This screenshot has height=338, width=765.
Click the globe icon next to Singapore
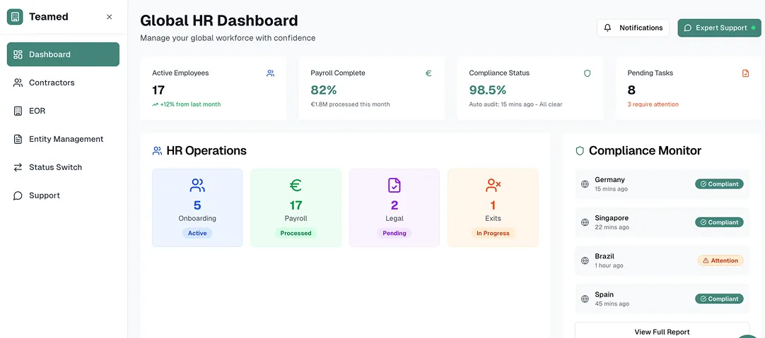click(585, 222)
